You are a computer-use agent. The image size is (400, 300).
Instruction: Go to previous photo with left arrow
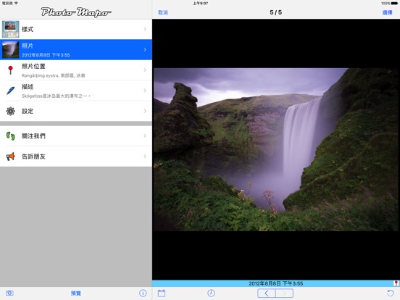(267, 293)
